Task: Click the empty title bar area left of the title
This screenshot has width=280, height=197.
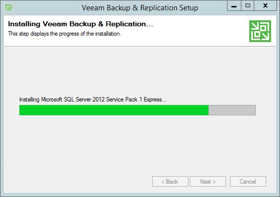Action: tap(47, 7)
